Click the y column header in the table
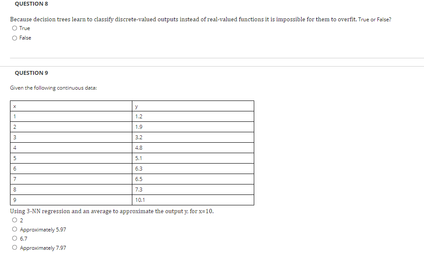 (135, 106)
